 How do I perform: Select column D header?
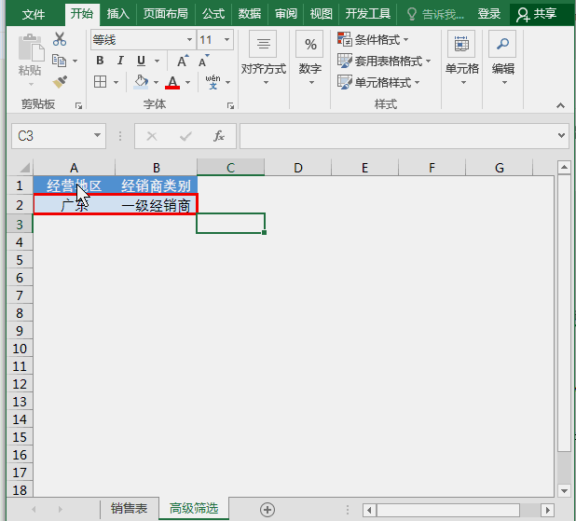pyautogui.click(x=298, y=168)
